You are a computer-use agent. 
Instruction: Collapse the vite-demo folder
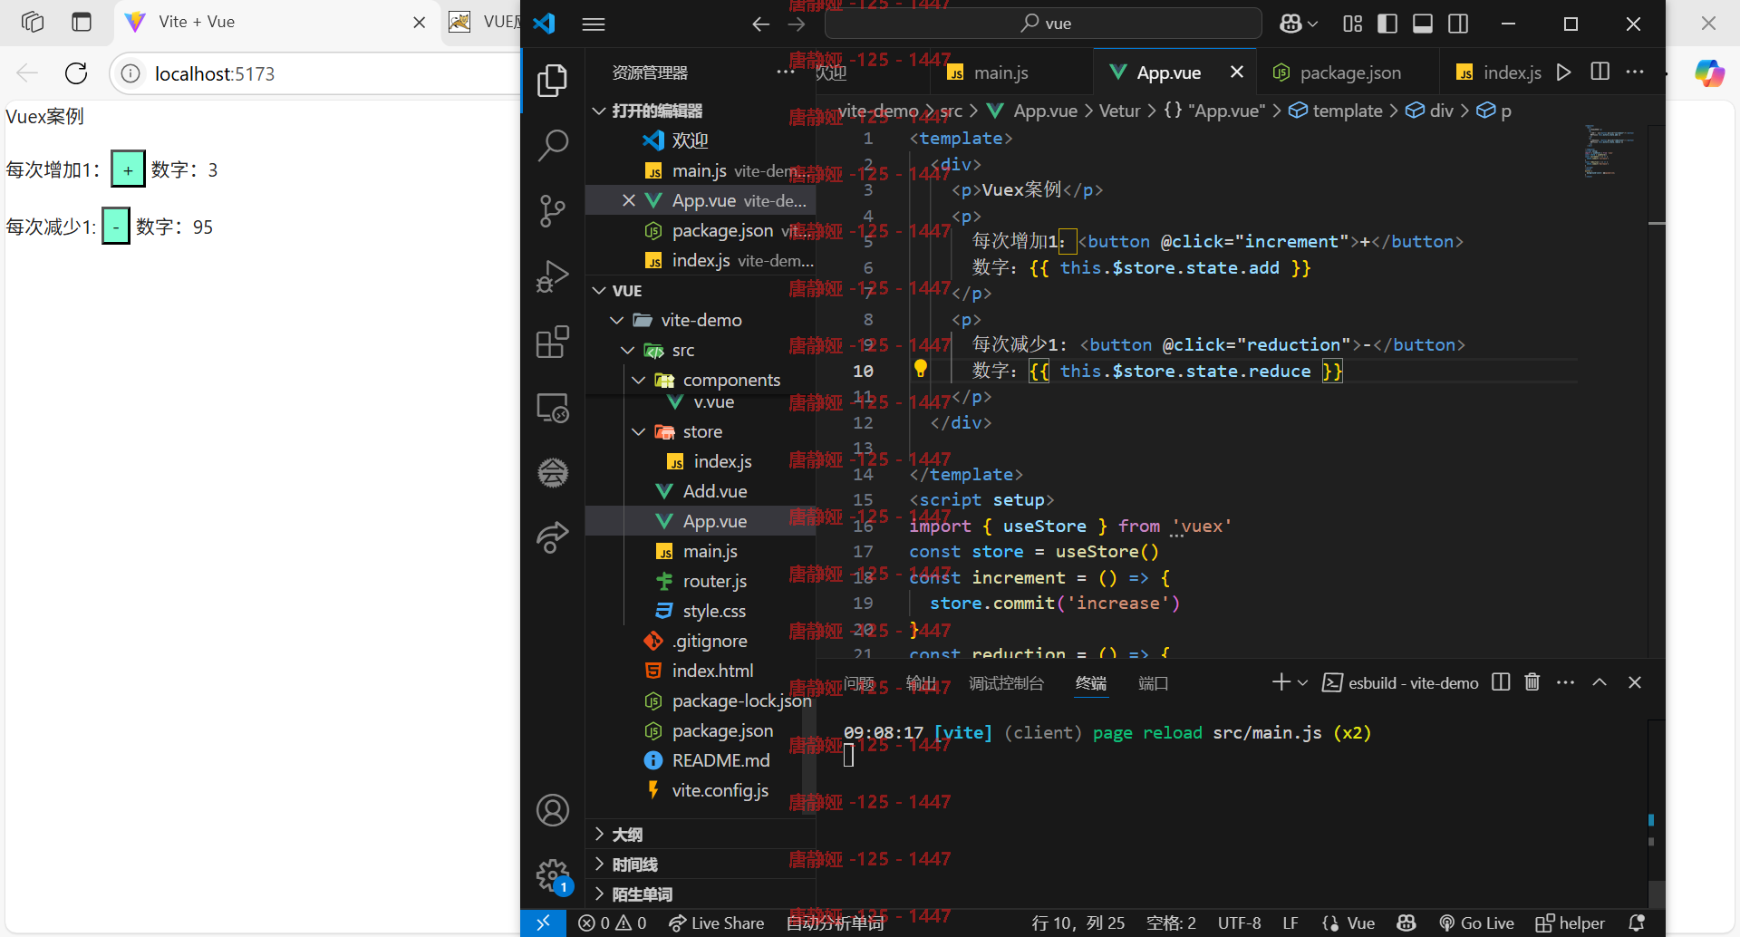click(x=617, y=320)
